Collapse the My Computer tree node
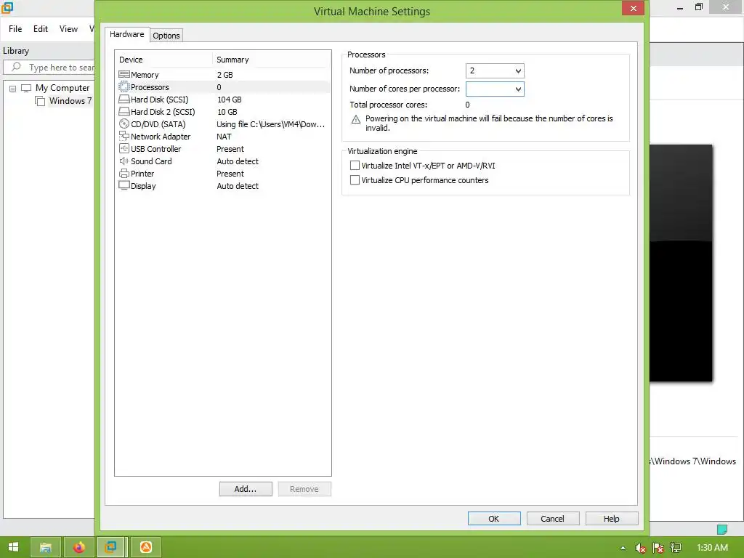This screenshot has width=744, height=558. pos(13,89)
